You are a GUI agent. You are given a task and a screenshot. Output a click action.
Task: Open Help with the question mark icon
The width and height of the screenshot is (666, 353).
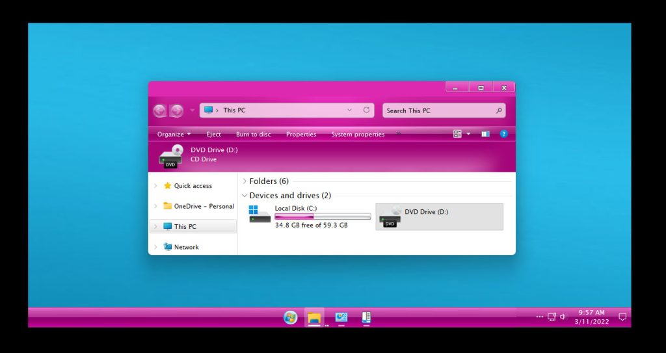pyautogui.click(x=504, y=134)
